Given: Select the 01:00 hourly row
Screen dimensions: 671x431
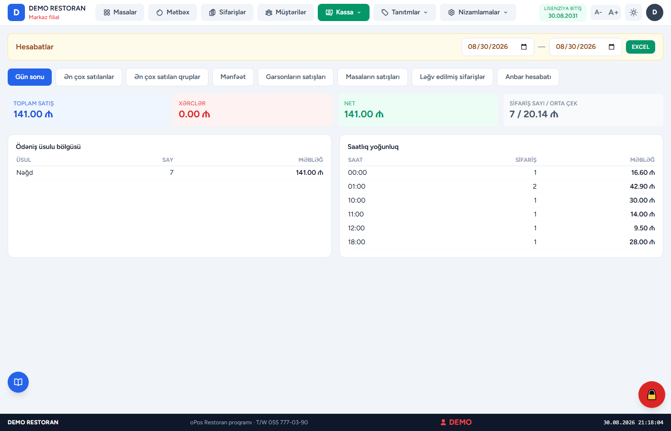Looking at the screenshot, I should (x=501, y=187).
